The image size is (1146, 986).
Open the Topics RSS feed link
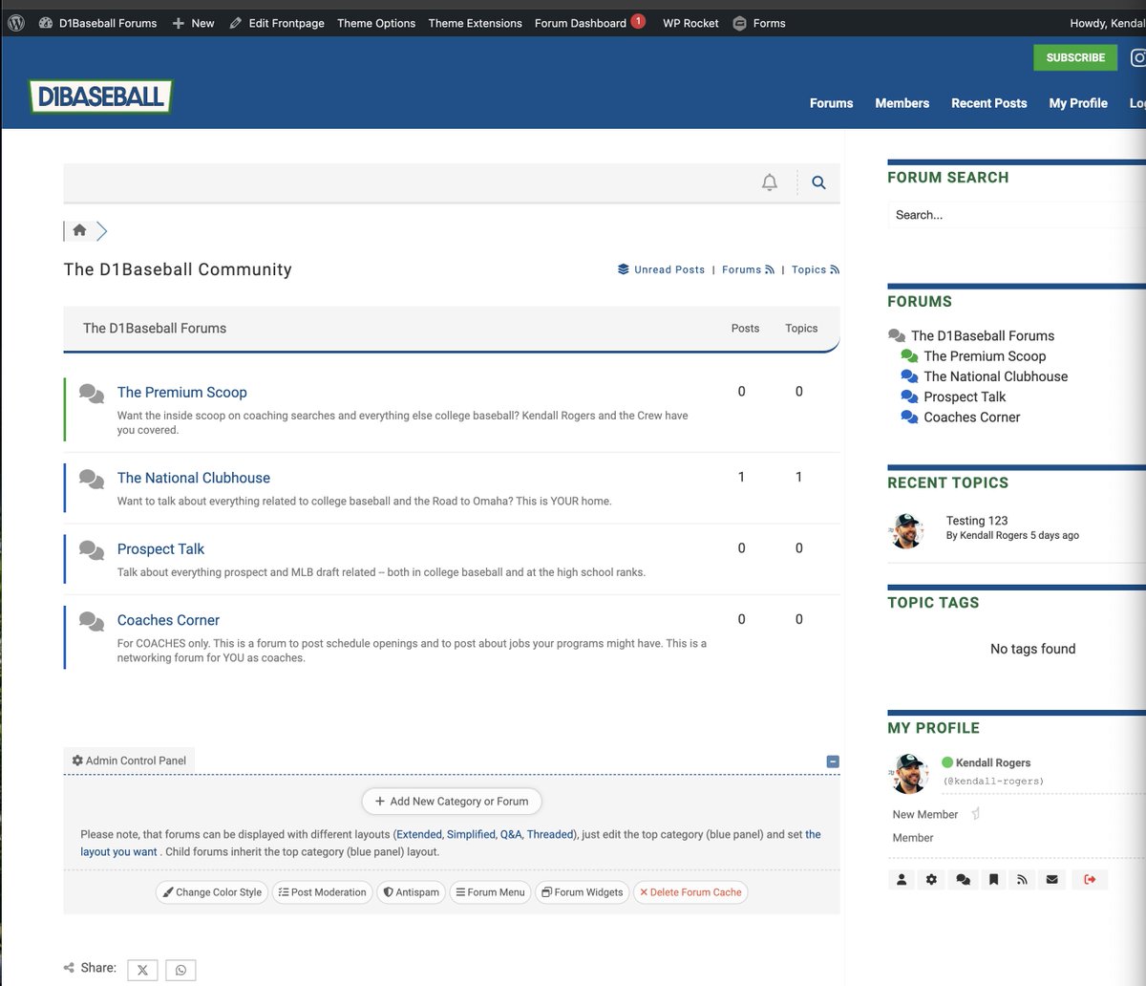tap(816, 269)
